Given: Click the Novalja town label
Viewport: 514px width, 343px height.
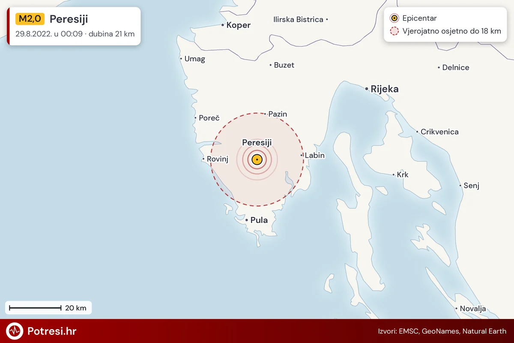Looking at the screenshot, I should [x=473, y=309].
